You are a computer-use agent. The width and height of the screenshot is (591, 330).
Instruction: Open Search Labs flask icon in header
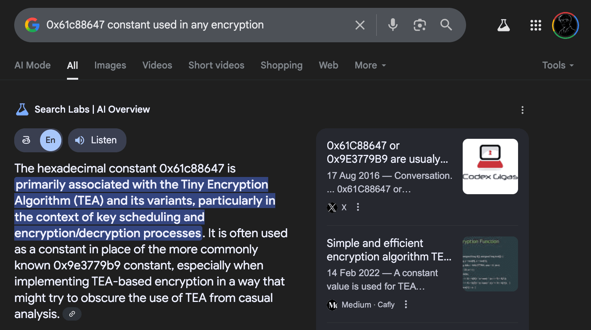pyautogui.click(x=503, y=25)
